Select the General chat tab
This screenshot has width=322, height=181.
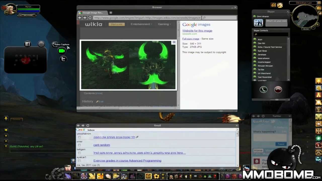pos(16,119)
